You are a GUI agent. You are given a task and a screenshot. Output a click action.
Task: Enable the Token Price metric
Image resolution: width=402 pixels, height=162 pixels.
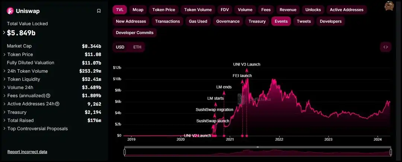point(163,10)
